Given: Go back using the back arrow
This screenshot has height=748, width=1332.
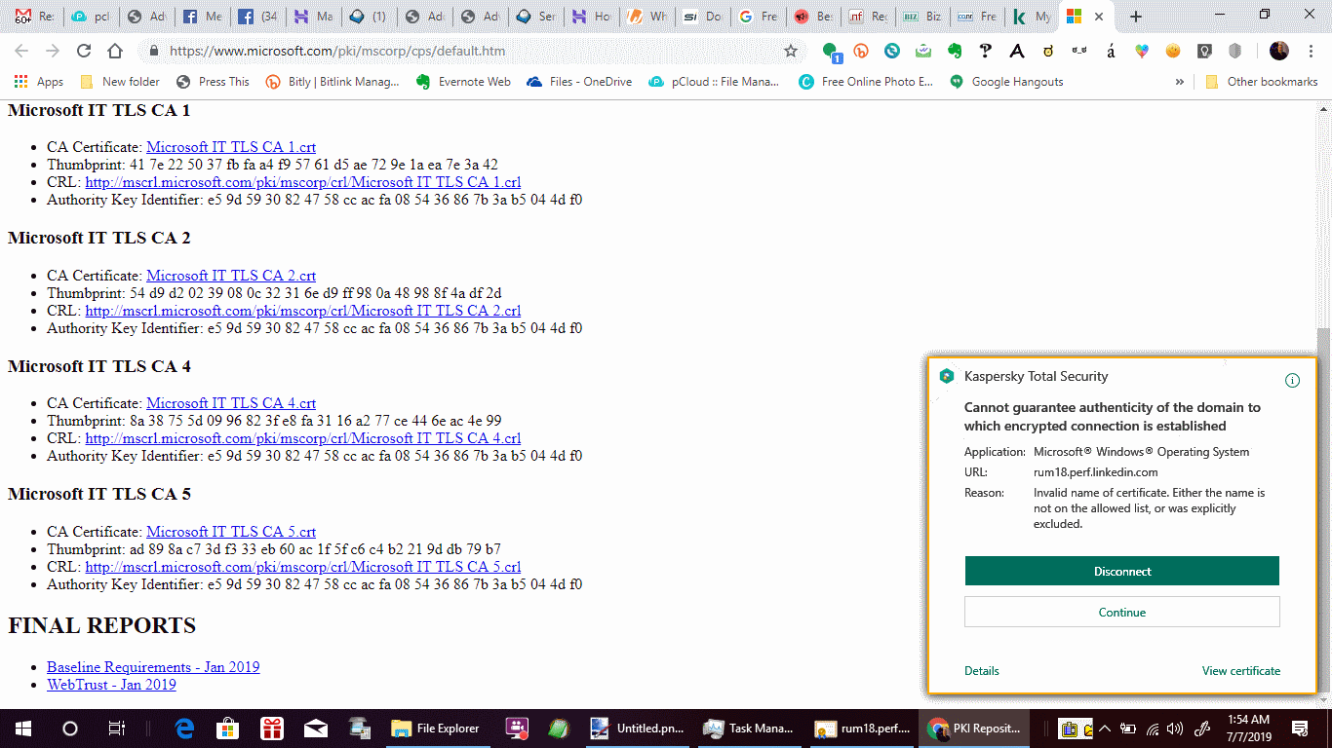Looking at the screenshot, I should 21,51.
